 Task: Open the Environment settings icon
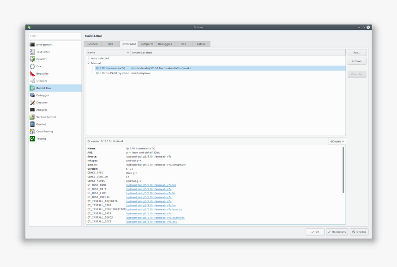click(x=32, y=45)
